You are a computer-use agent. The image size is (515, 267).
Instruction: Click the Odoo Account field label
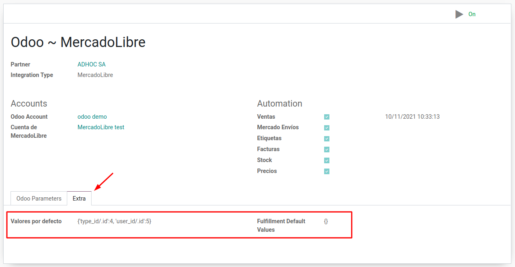(x=29, y=117)
